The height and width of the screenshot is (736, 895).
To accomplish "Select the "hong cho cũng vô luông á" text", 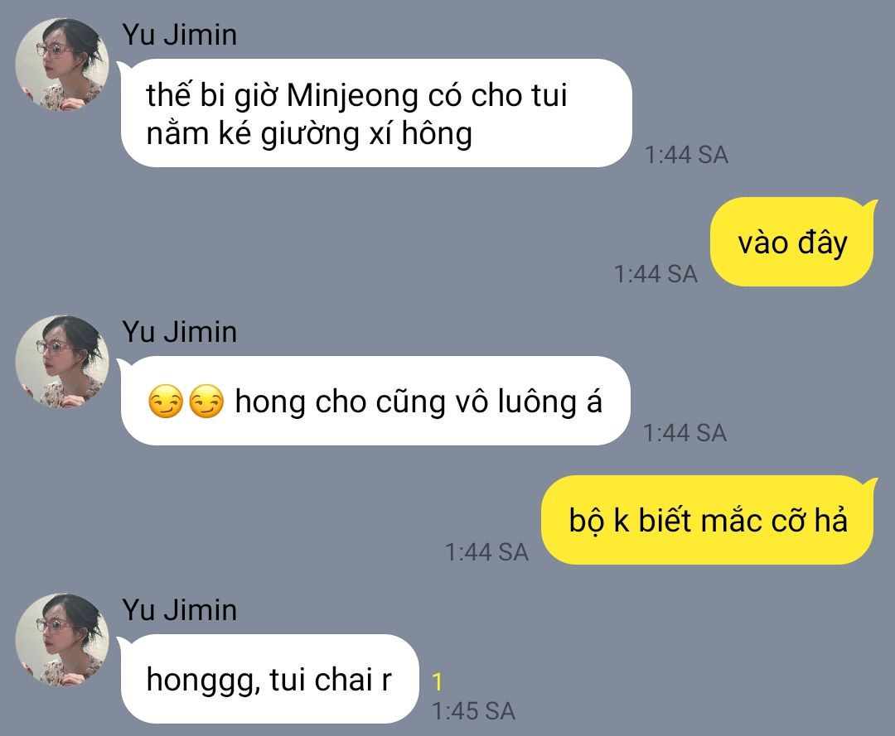I will coord(418,402).
